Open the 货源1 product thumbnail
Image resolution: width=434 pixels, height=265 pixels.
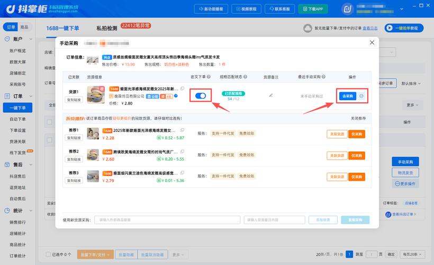(x=96, y=94)
